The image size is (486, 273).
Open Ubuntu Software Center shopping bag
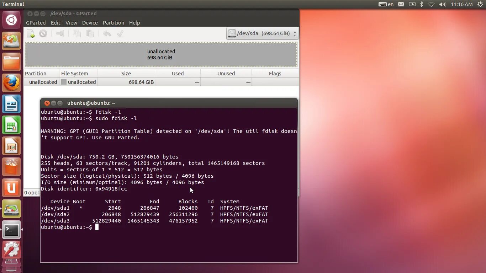coord(11,167)
